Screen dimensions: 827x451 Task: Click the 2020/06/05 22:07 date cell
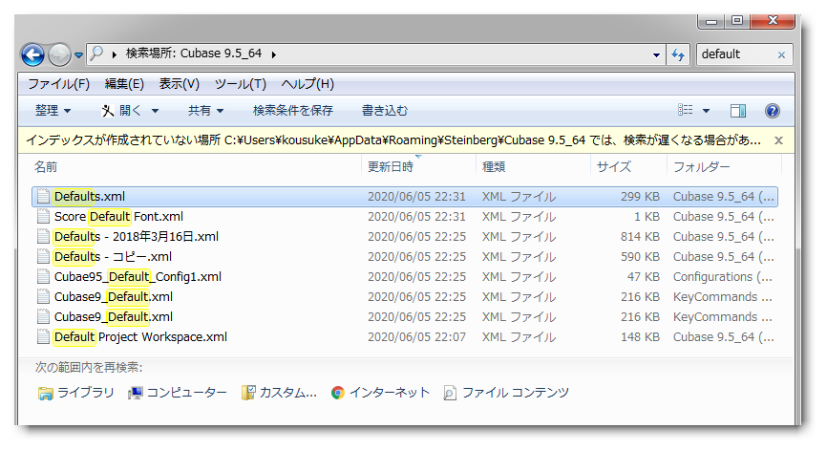(416, 337)
